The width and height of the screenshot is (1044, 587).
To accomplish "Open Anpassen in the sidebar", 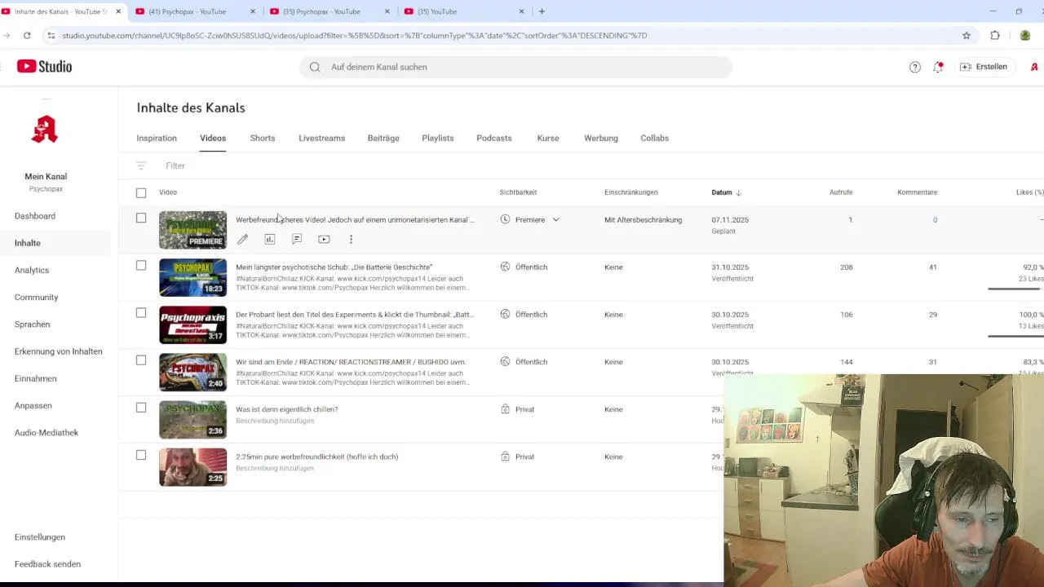I will 33,405.
